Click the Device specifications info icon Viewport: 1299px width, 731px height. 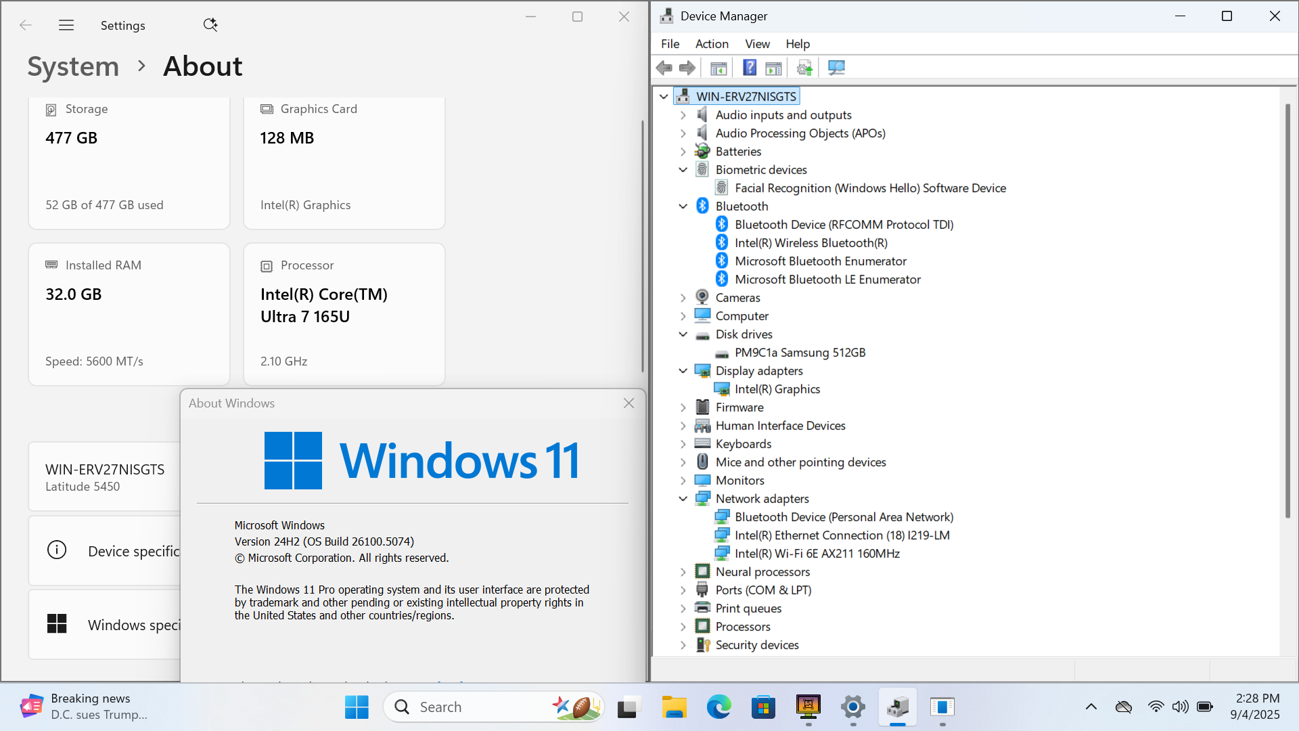[x=57, y=550]
